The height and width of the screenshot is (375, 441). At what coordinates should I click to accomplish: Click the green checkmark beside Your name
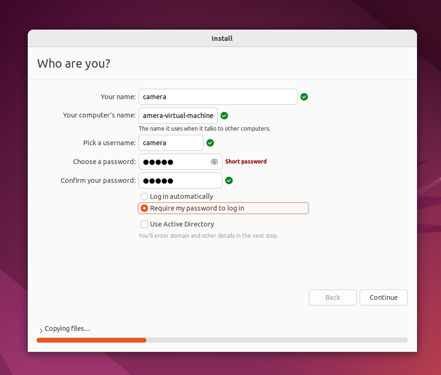click(x=304, y=97)
